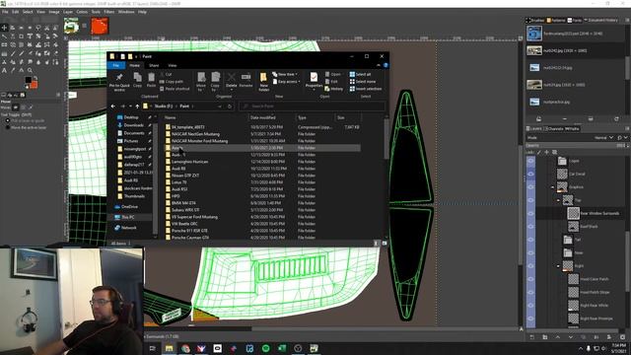Switch to the Channels tab
Screen dimensions: 631x355
click(553, 129)
